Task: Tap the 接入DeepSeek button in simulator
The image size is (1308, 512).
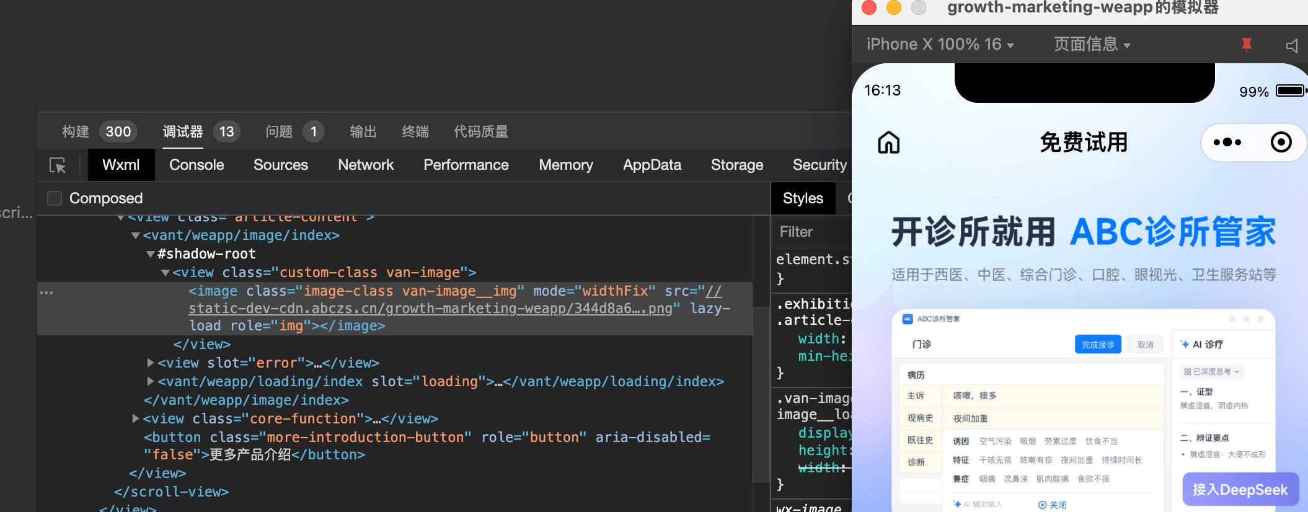Action: click(1240, 490)
